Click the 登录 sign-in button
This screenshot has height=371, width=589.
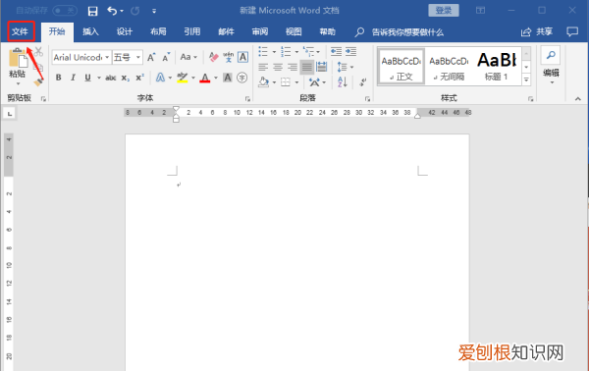tap(444, 11)
